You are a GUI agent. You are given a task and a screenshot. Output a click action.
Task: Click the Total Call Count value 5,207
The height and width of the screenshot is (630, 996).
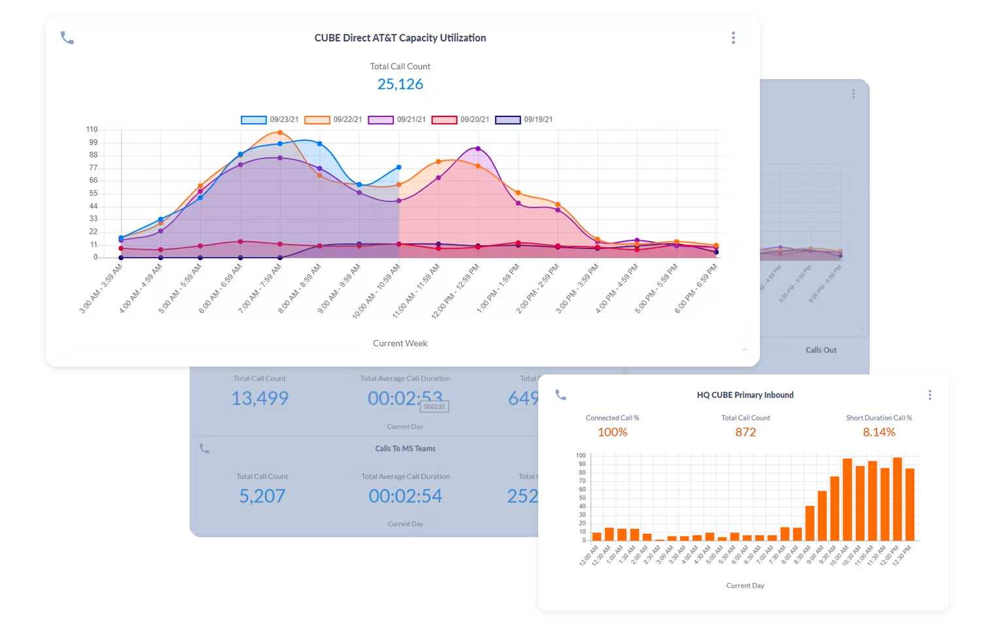pos(262,496)
